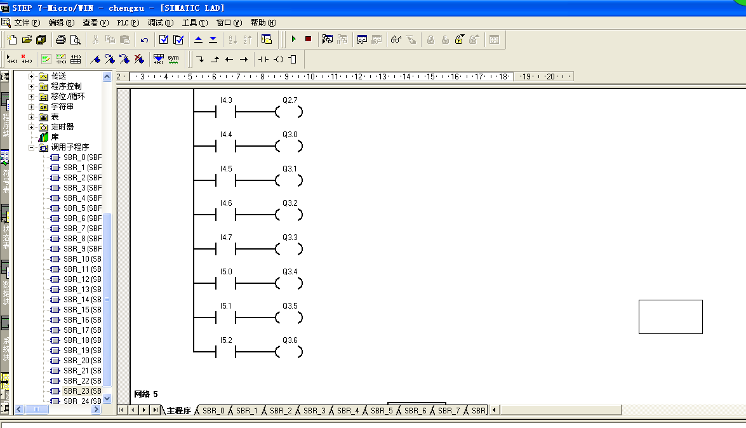Upload program from the PLC
This screenshot has height=428, width=746.
click(x=198, y=39)
